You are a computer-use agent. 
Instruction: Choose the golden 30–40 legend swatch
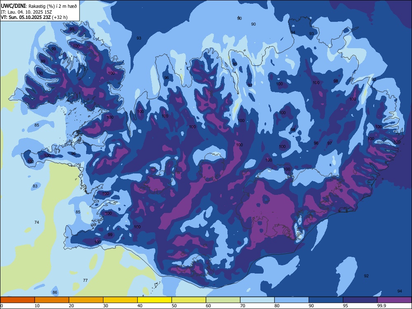(120, 300)
